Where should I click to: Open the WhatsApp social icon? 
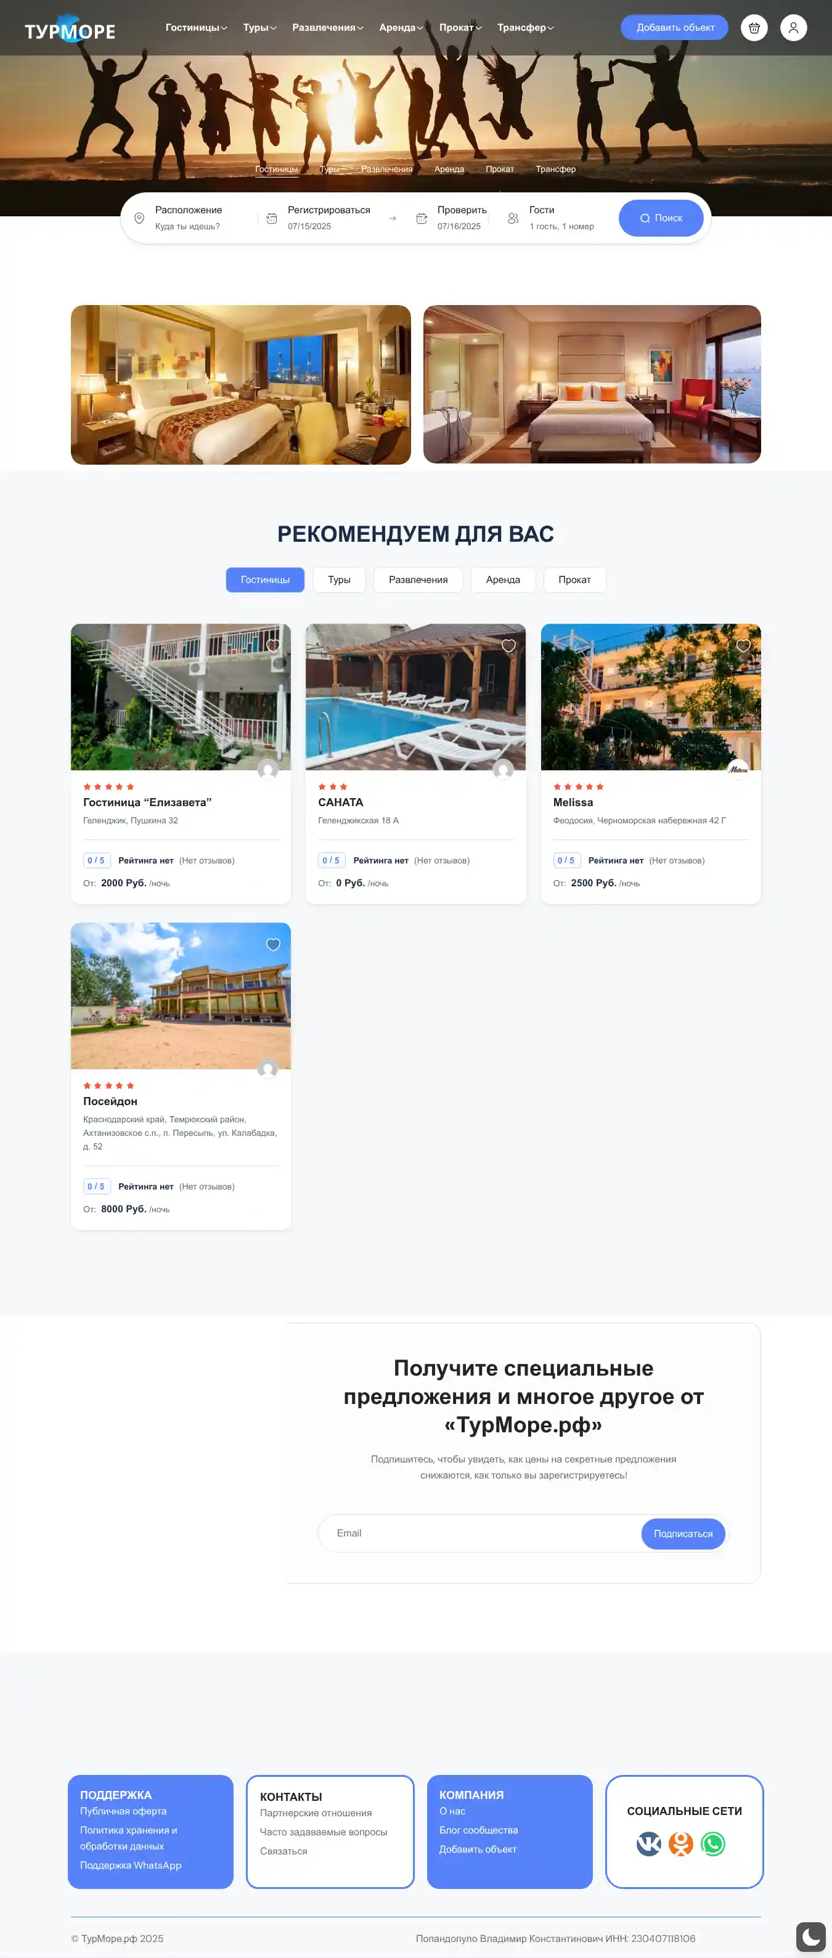point(712,1843)
